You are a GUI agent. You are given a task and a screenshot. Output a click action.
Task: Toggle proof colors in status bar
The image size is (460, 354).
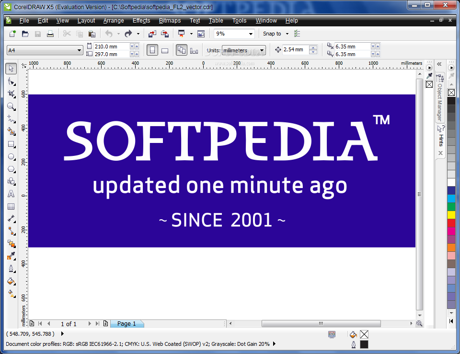[x=332, y=334]
